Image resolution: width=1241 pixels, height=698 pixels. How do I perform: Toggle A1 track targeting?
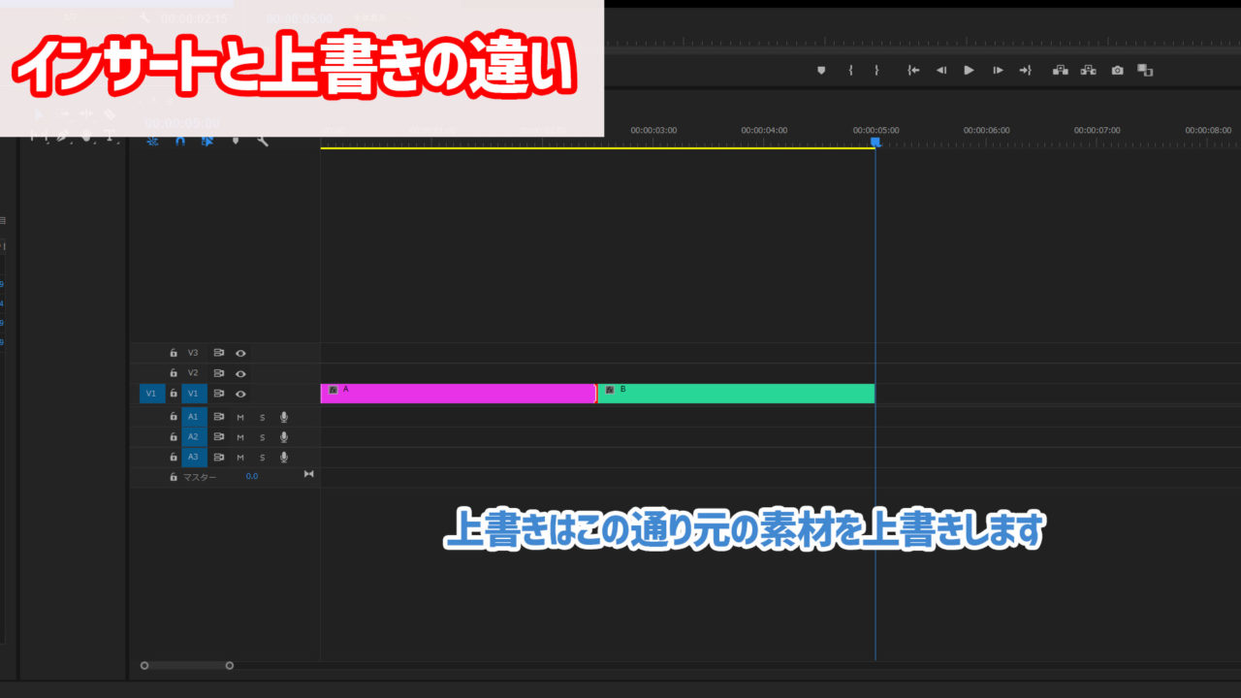click(x=193, y=417)
